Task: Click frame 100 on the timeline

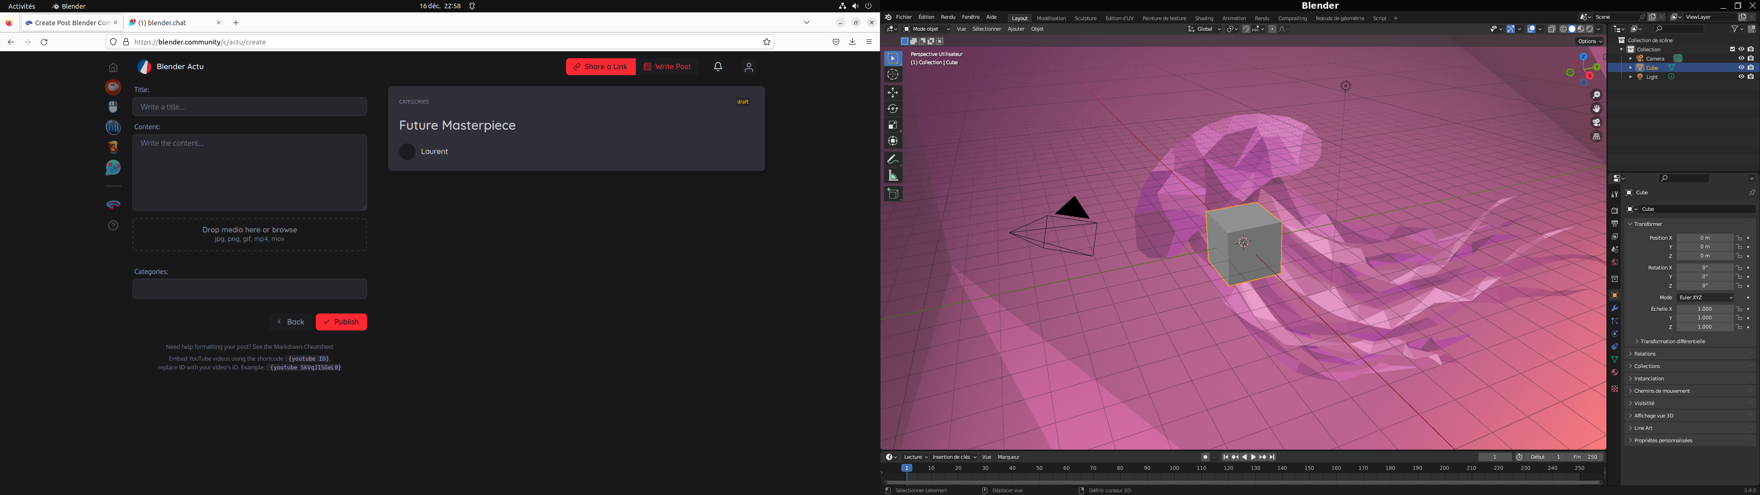Action: click(x=1174, y=469)
